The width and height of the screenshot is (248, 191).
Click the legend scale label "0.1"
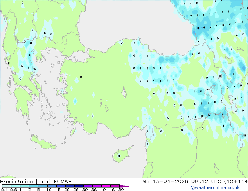tap(4, 189)
